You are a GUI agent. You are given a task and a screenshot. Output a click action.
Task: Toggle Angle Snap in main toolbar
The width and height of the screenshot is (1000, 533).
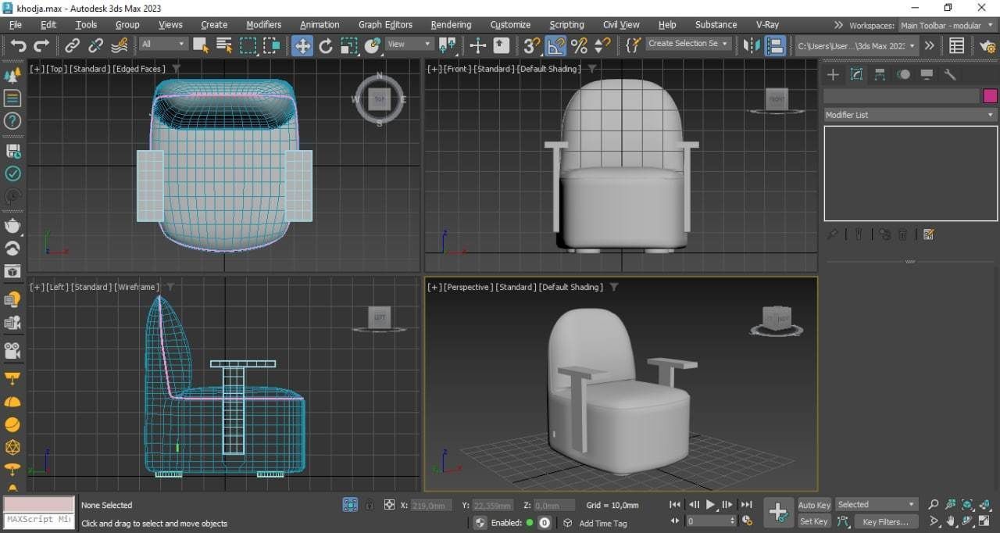[x=555, y=45]
